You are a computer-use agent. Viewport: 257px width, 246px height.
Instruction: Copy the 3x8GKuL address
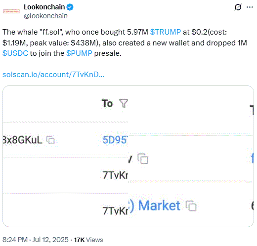pyautogui.click(x=50, y=140)
